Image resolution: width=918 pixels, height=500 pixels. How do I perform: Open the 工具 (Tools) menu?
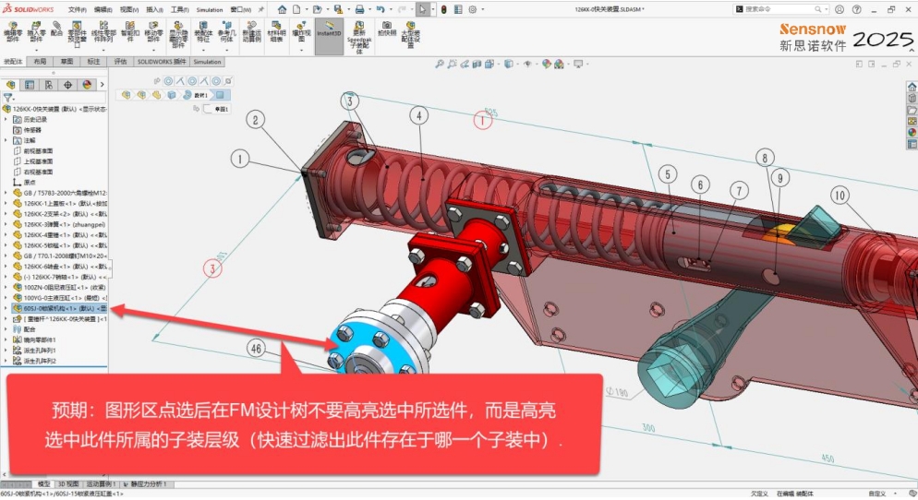(179, 9)
